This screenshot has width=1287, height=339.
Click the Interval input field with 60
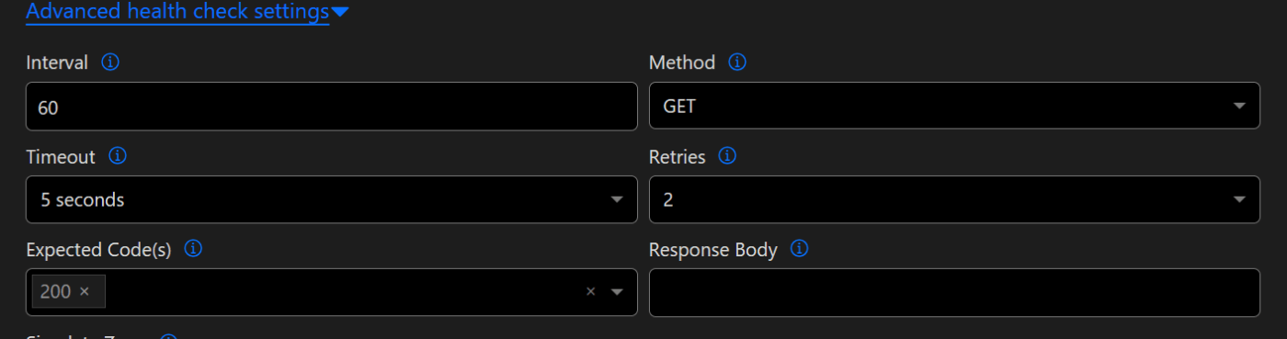(x=332, y=106)
